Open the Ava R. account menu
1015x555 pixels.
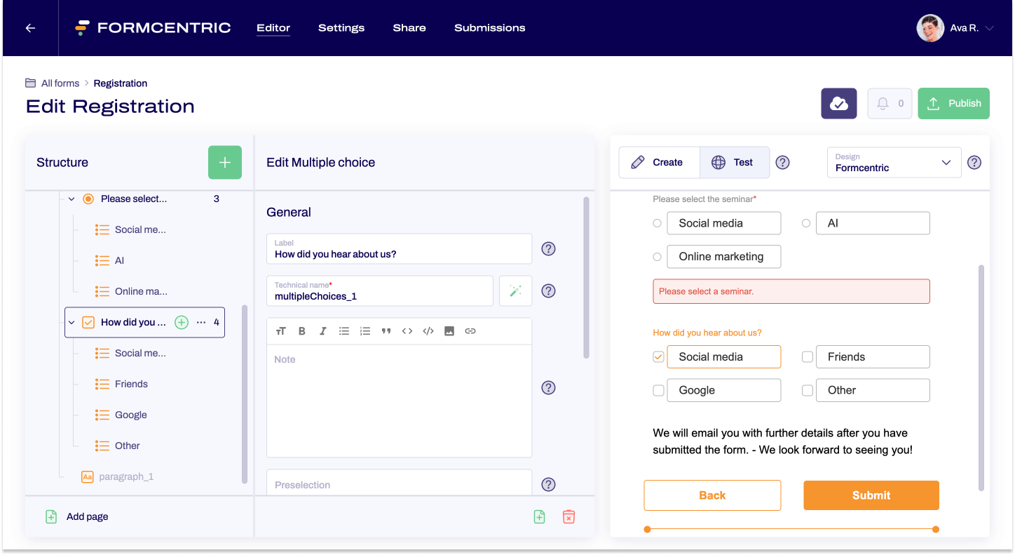[956, 28]
